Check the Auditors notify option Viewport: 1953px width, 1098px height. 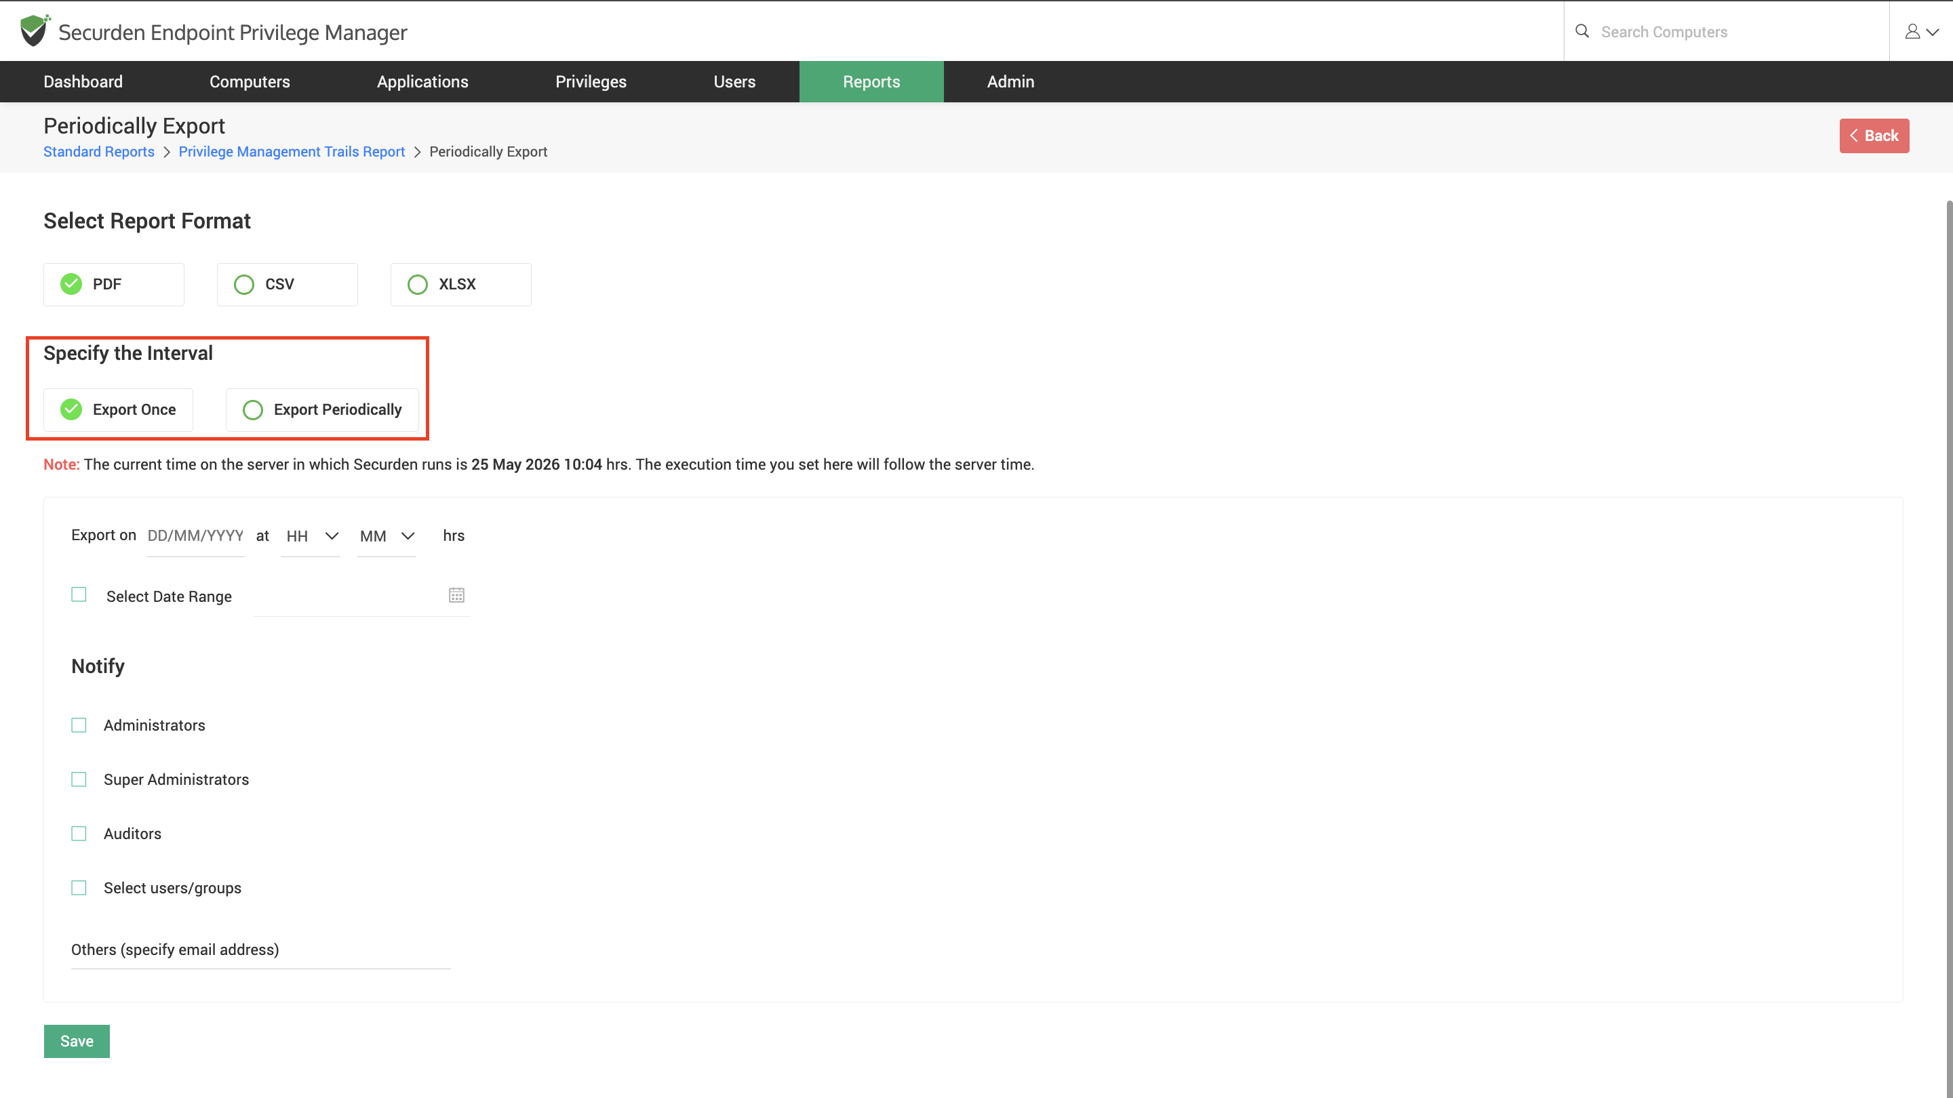click(x=79, y=834)
